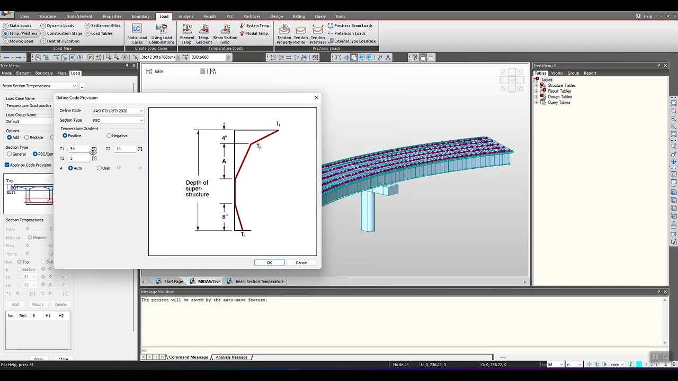
Task: Open the Base stage dropdown
Action: [202, 71]
